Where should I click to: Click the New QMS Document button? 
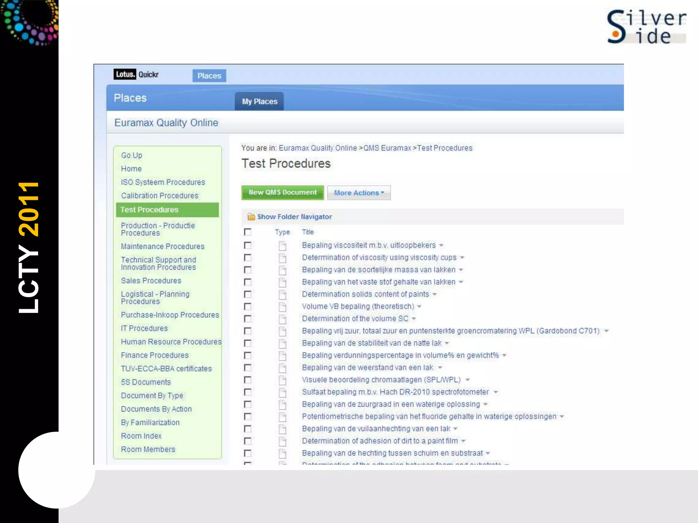[x=283, y=192]
